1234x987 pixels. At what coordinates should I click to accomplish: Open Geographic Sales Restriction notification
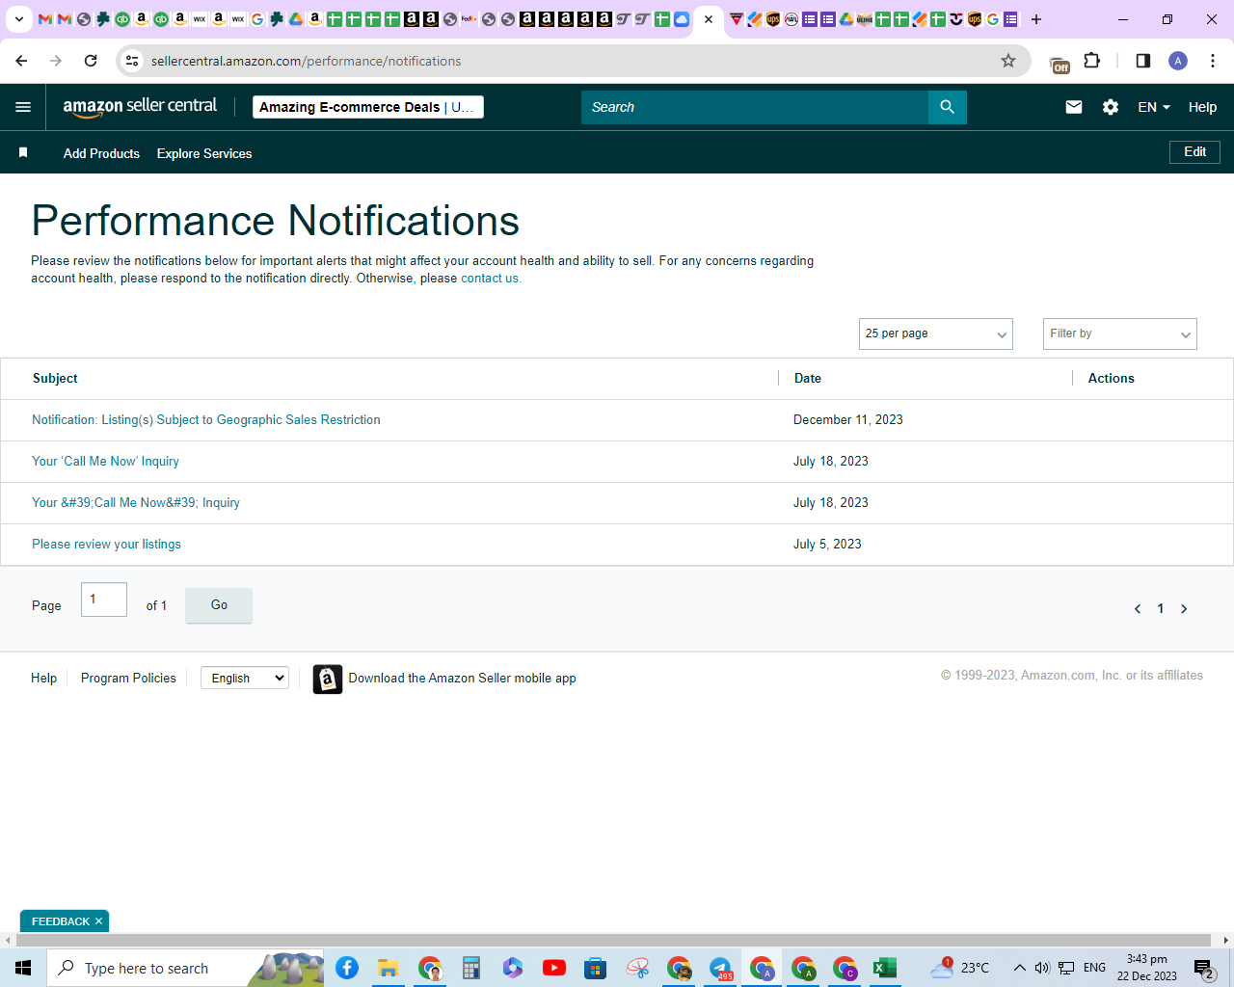(x=206, y=419)
